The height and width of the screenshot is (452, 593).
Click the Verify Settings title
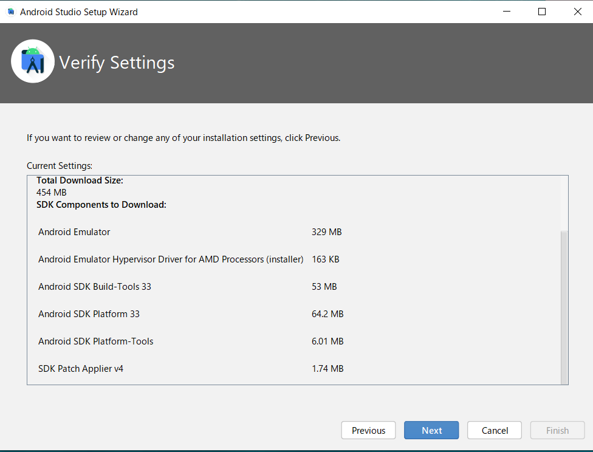(x=117, y=63)
